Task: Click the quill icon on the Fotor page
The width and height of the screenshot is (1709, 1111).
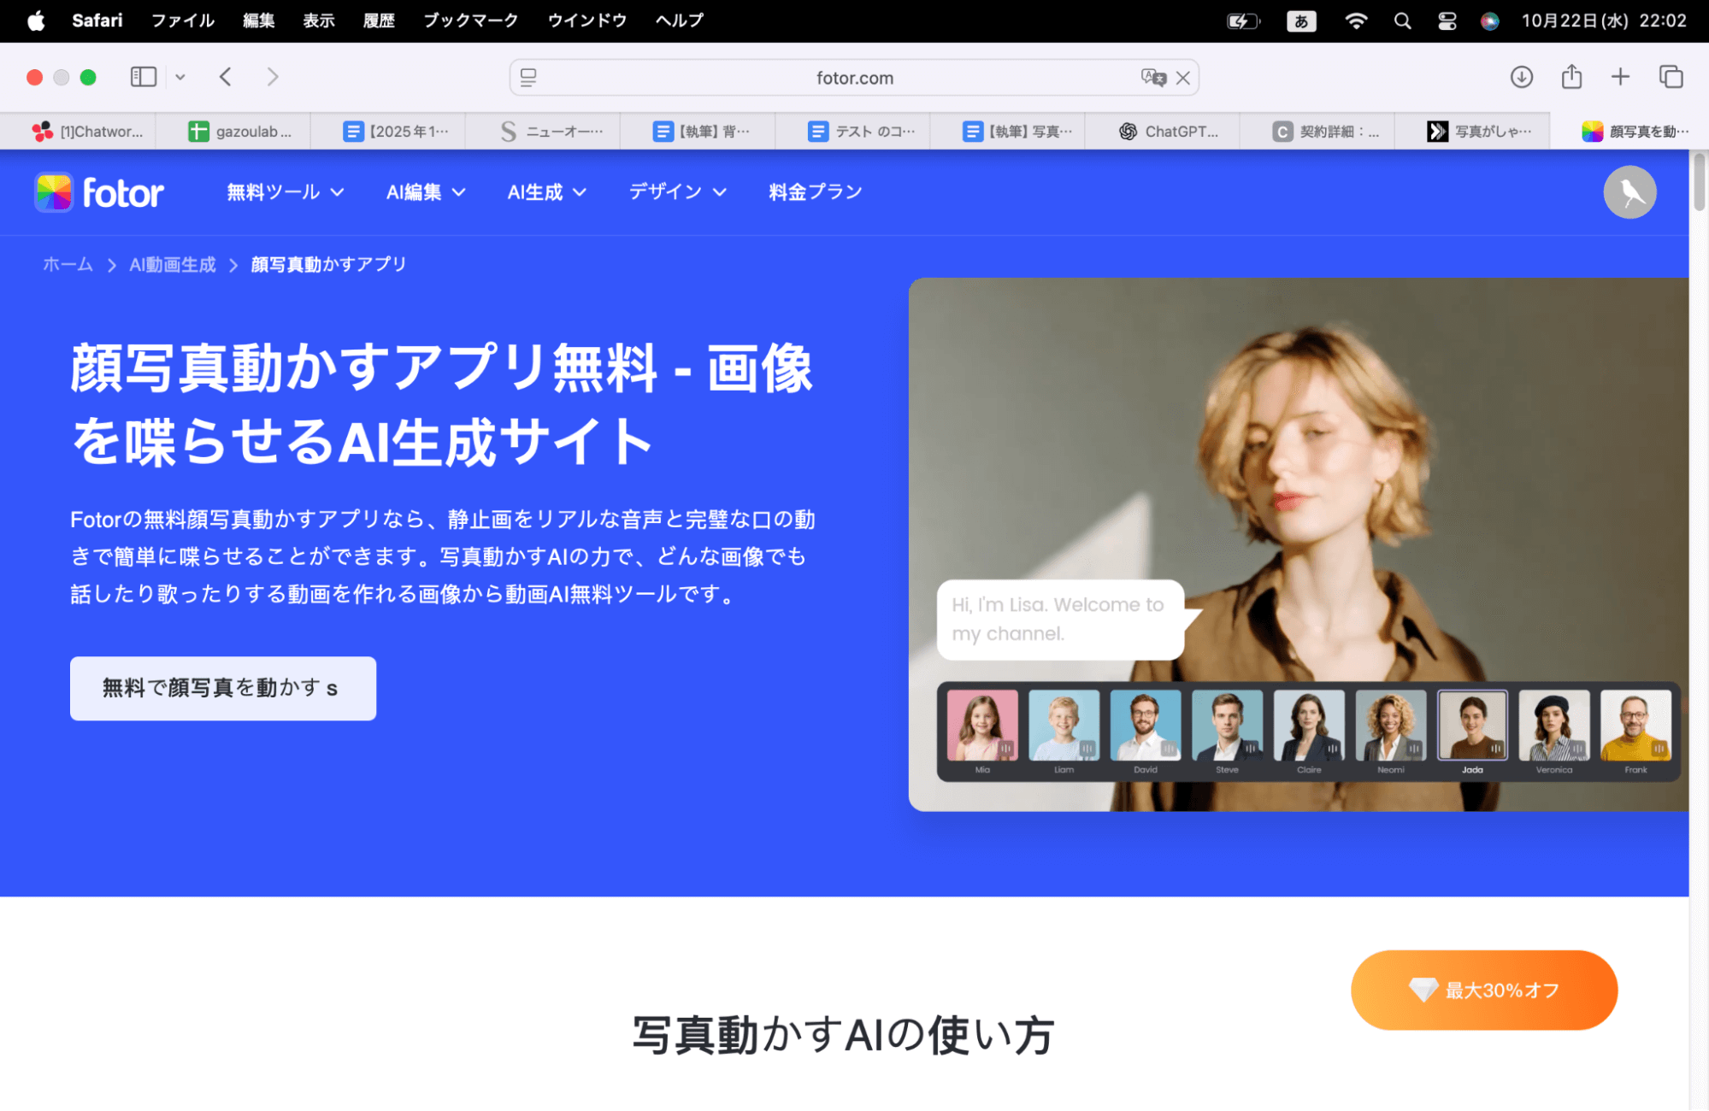Action: pyautogui.click(x=1629, y=191)
